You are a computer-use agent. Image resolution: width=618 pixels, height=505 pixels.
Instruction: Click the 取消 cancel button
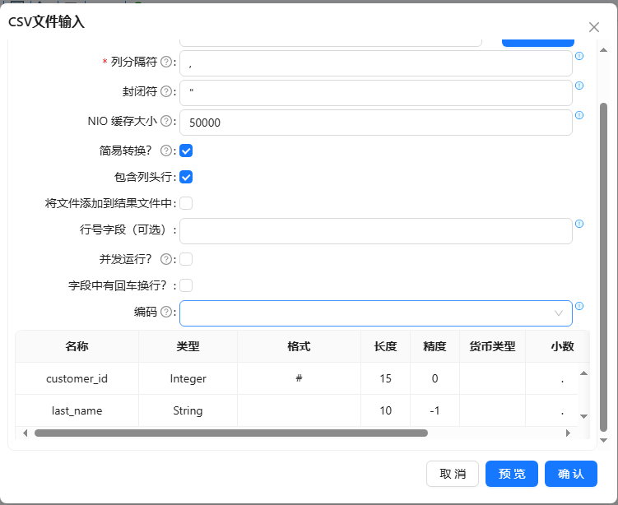(453, 474)
